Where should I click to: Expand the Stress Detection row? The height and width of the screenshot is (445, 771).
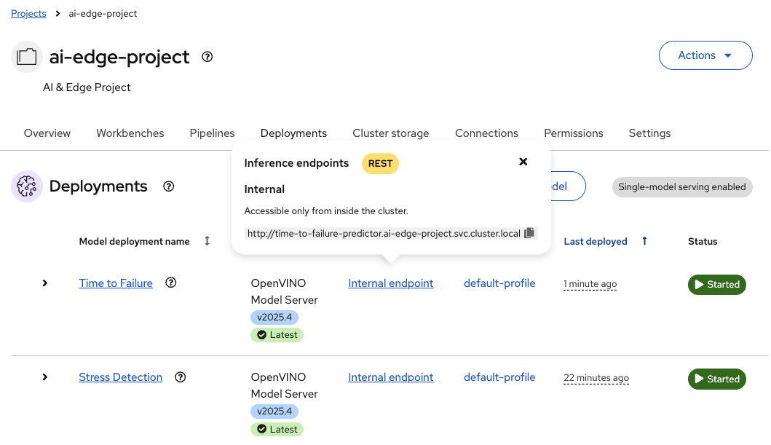tap(45, 377)
